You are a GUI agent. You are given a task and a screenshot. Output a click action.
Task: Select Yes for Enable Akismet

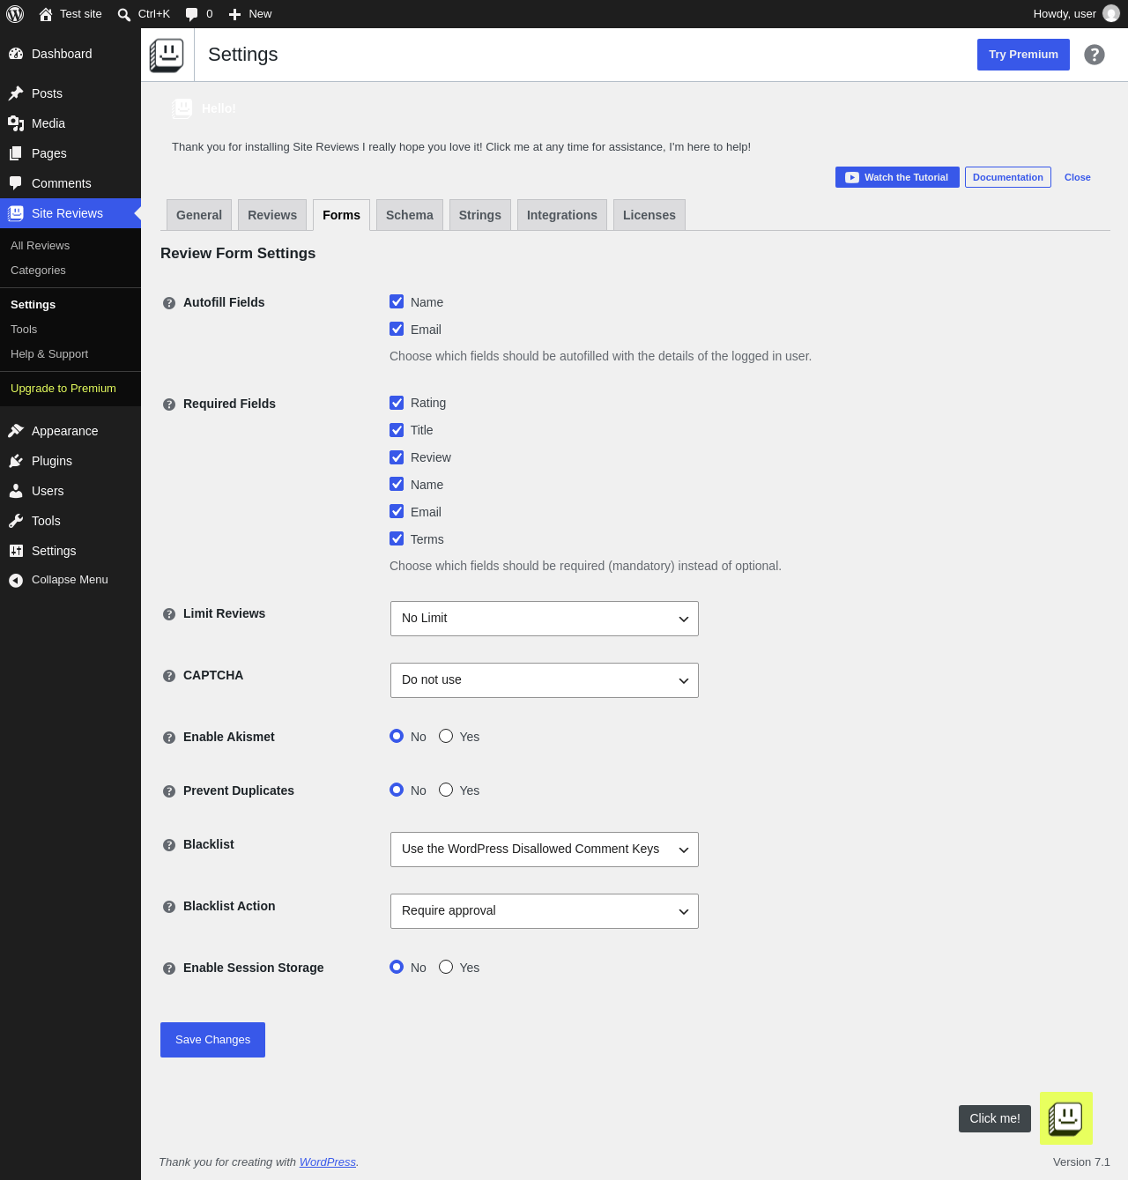tap(446, 736)
